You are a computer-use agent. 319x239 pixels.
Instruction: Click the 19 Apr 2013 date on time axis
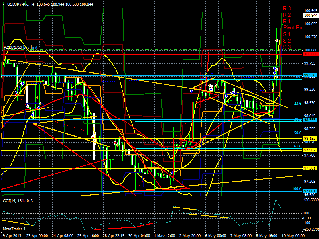click(x=12, y=236)
